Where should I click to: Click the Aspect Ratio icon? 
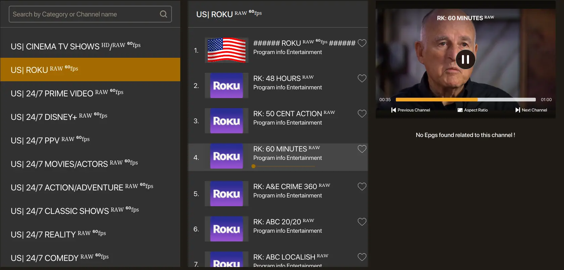[x=460, y=110]
